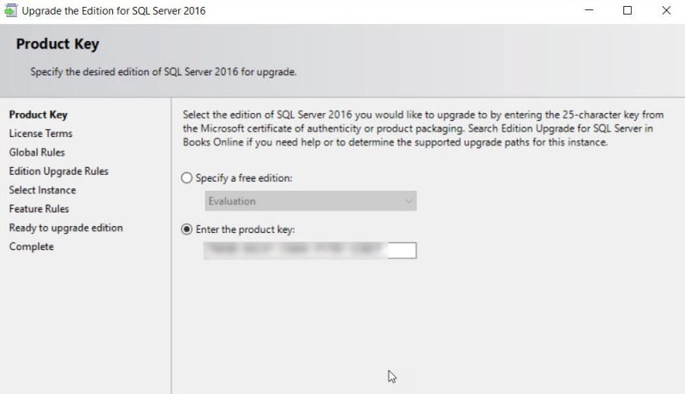Minimize the upgrade wizard window
This screenshot has height=394, width=685.
589,11
